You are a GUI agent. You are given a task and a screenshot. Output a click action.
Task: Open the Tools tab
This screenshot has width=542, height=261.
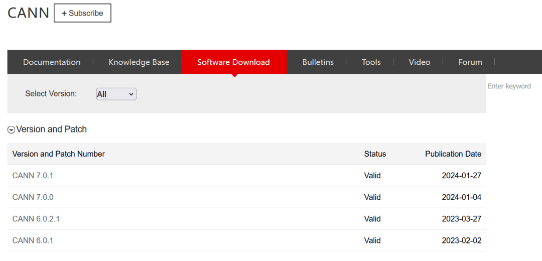tap(371, 62)
